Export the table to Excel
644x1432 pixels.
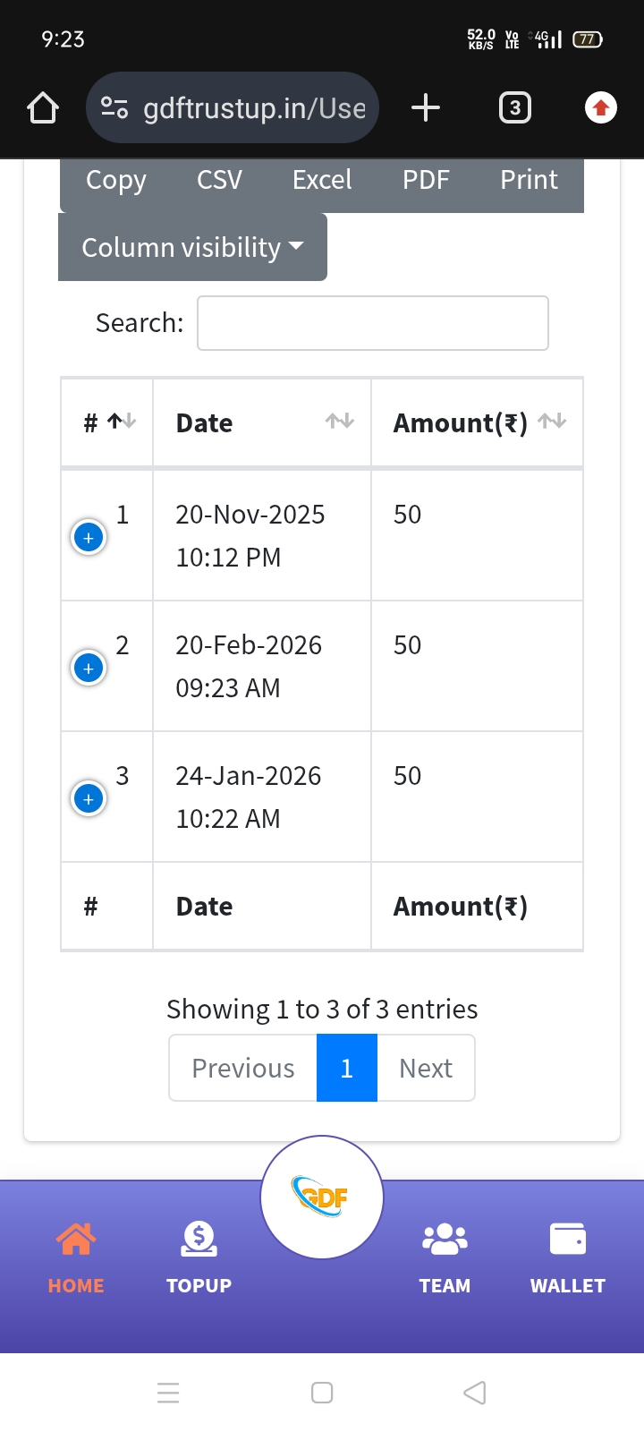[322, 180]
